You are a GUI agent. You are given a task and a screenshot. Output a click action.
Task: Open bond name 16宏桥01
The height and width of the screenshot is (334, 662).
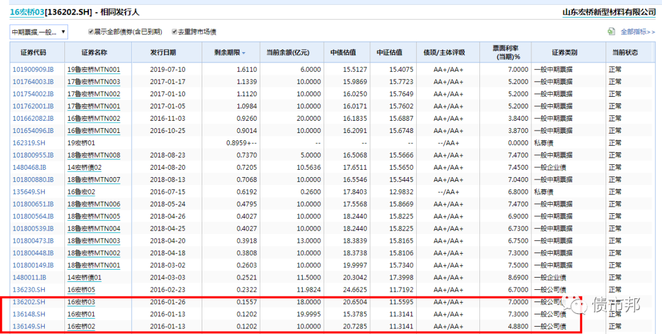(x=81, y=314)
